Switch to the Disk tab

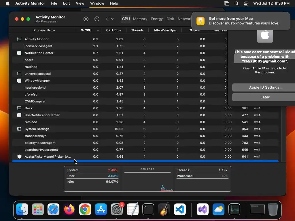click(170, 19)
